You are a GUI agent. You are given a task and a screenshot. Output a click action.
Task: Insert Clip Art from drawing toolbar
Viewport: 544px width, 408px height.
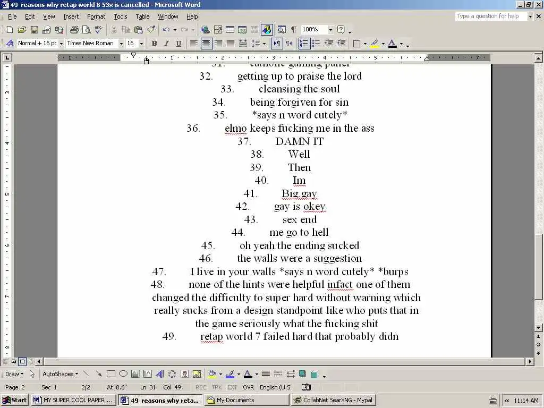pyautogui.click(x=184, y=373)
